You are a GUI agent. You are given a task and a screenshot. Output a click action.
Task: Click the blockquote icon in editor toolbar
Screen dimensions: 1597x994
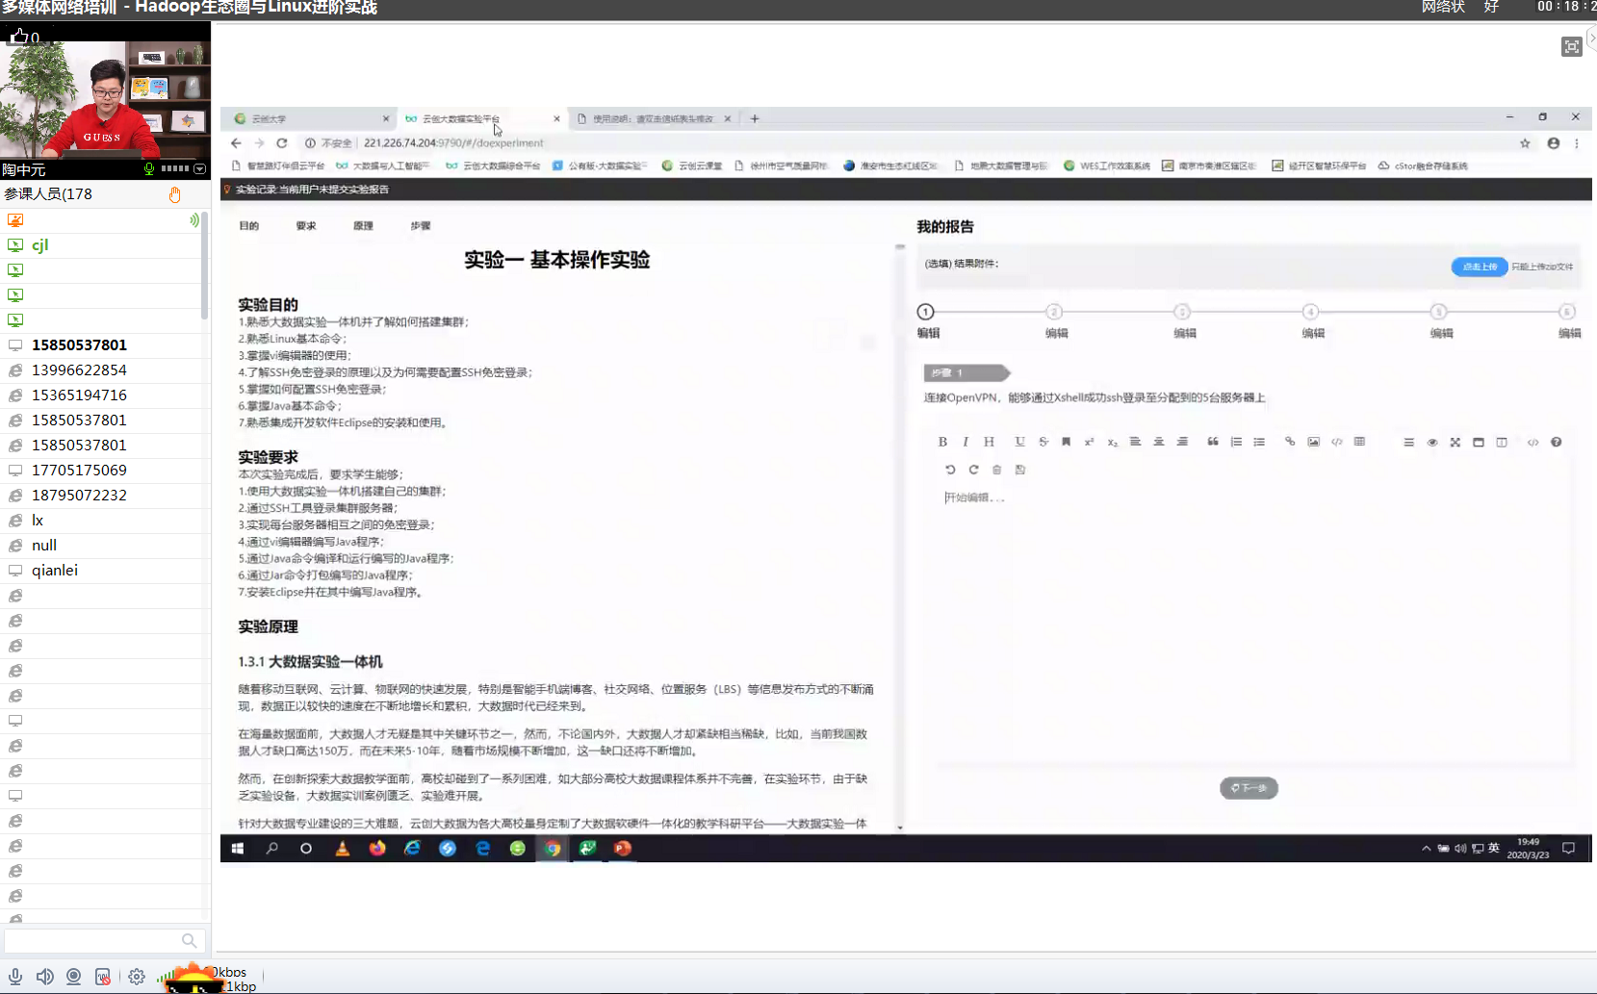coord(1213,442)
